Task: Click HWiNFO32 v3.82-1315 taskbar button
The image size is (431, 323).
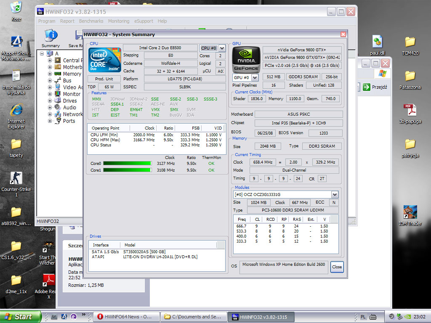Action: (261, 317)
